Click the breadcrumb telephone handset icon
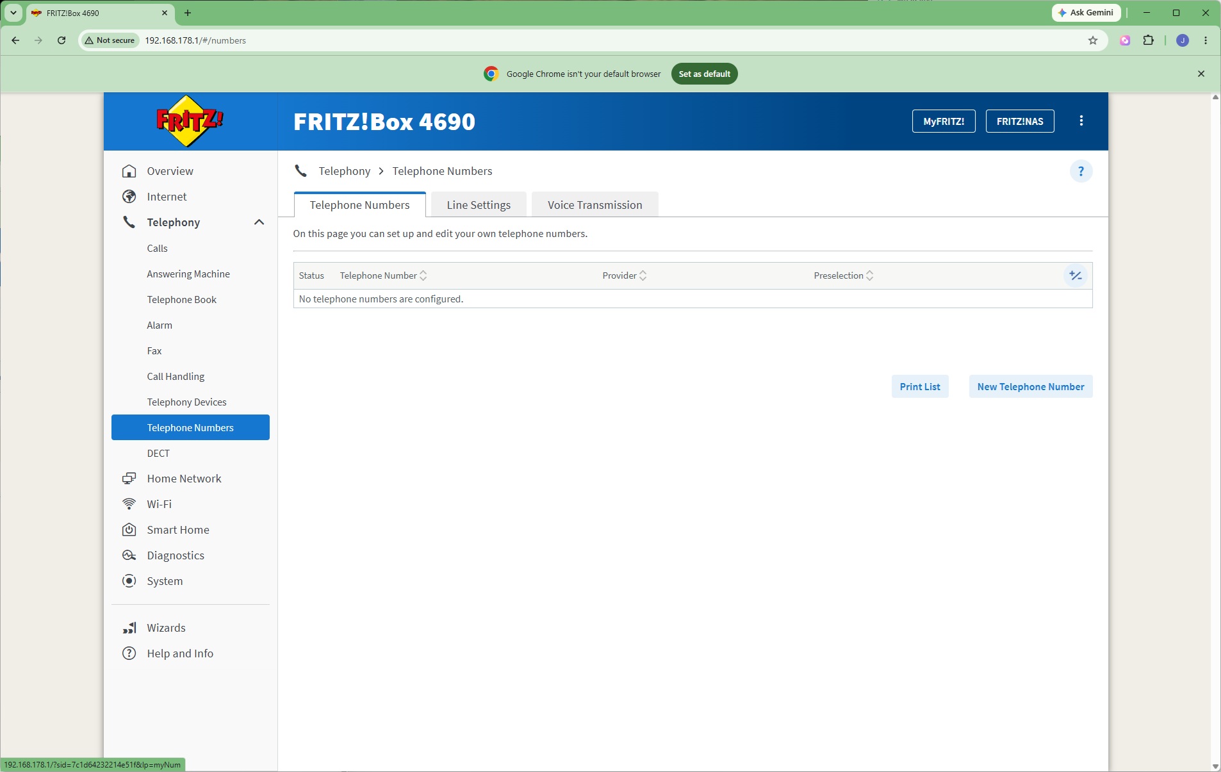1221x772 pixels. tap(300, 171)
